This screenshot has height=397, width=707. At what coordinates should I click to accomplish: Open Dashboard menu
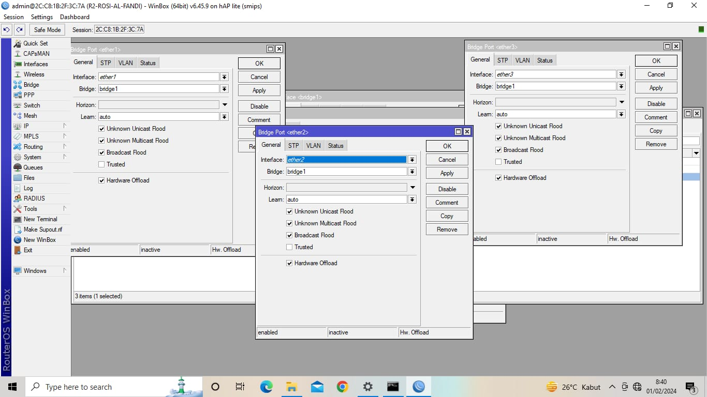click(x=75, y=17)
